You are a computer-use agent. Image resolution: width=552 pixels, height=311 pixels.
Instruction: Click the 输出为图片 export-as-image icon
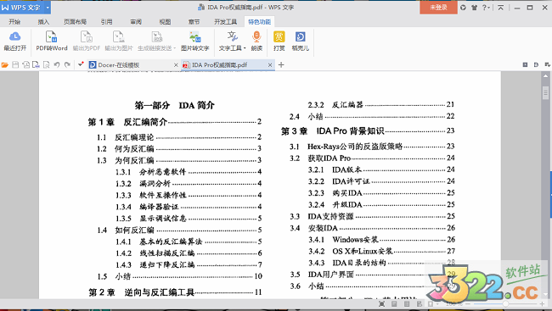point(119,36)
